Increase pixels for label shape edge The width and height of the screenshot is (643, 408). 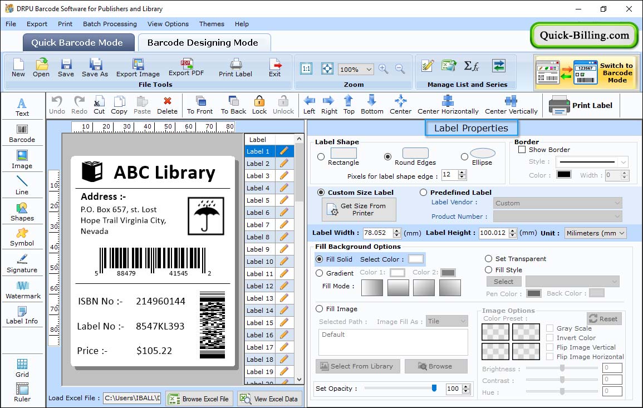coord(462,172)
